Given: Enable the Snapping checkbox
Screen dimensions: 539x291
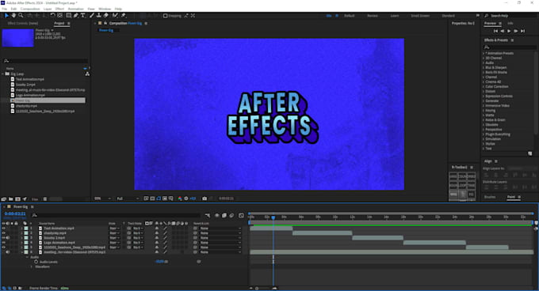Looking at the screenshot, I should coord(166,16).
